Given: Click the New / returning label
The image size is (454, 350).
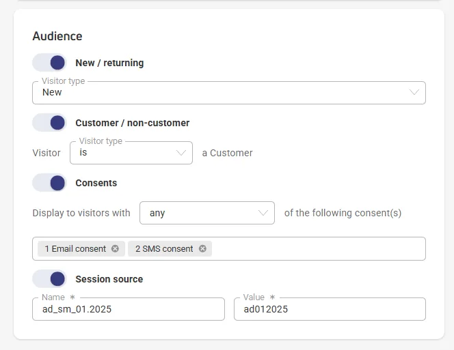Looking at the screenshot, I should (x=109, y=63).
